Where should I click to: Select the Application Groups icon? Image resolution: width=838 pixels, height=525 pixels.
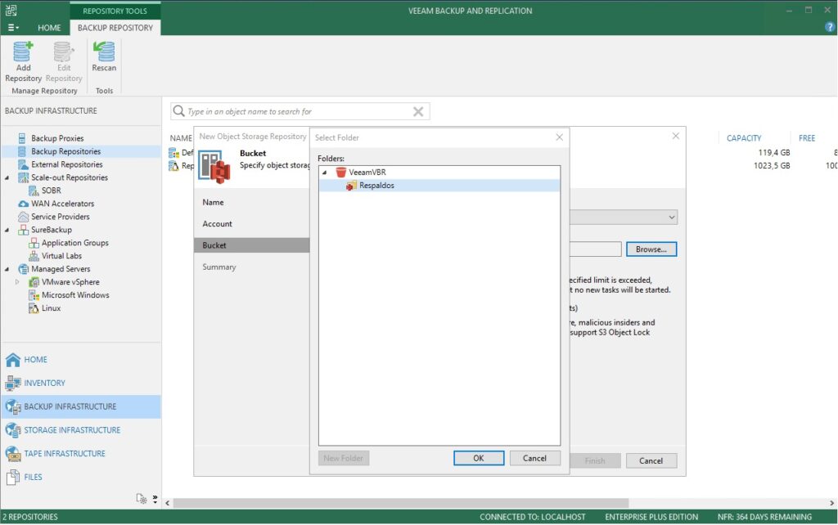click(x=34, y=243)
